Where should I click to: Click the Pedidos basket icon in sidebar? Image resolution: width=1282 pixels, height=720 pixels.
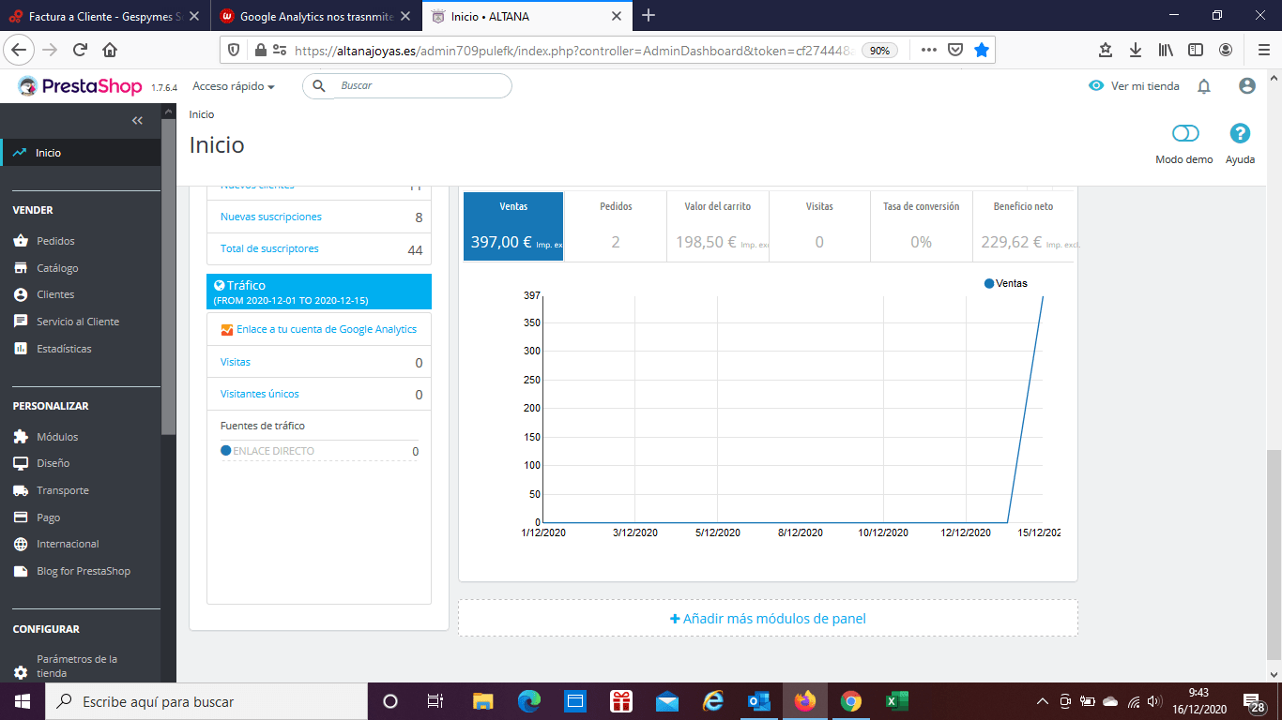click(21, 241)
